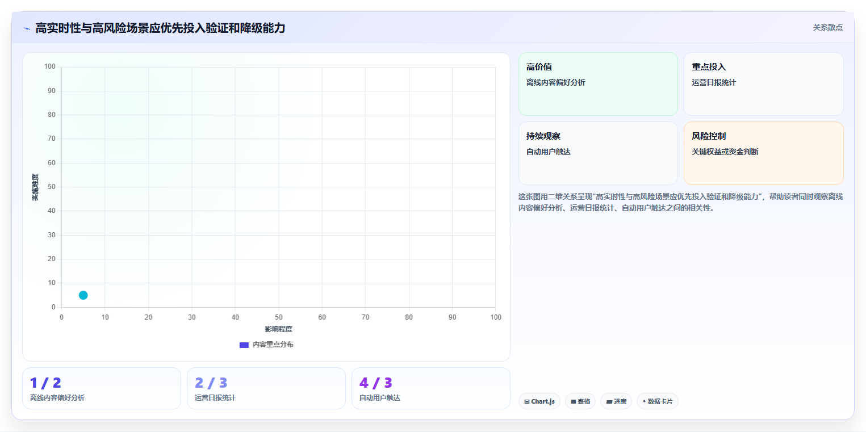Open the 风险控制 quadrant card

[x=763, y=153]
